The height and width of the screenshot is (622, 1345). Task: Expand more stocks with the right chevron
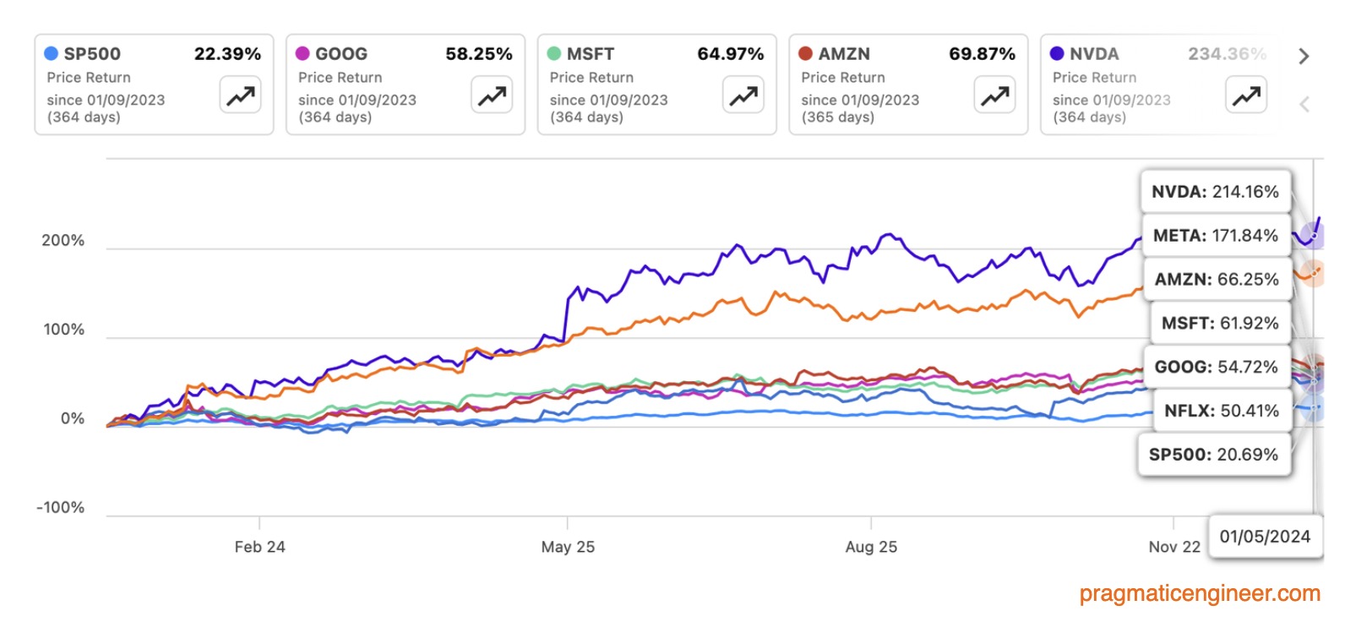pos(1304,57)
